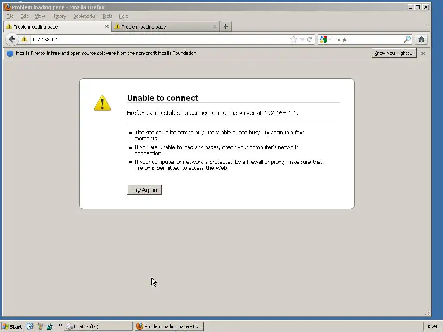Maximize the Firefox window
The width and height of the screenshot is (443, 332).
pos(418,7)
